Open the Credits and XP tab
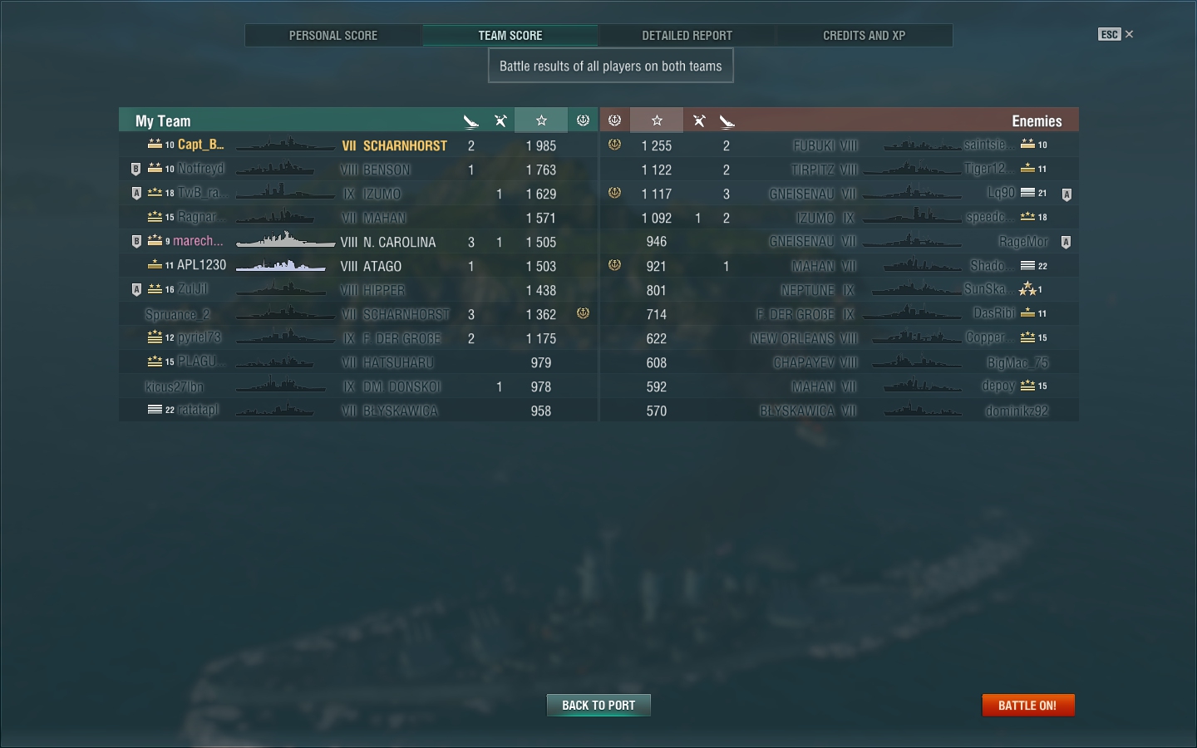 (x=864, y=36)
